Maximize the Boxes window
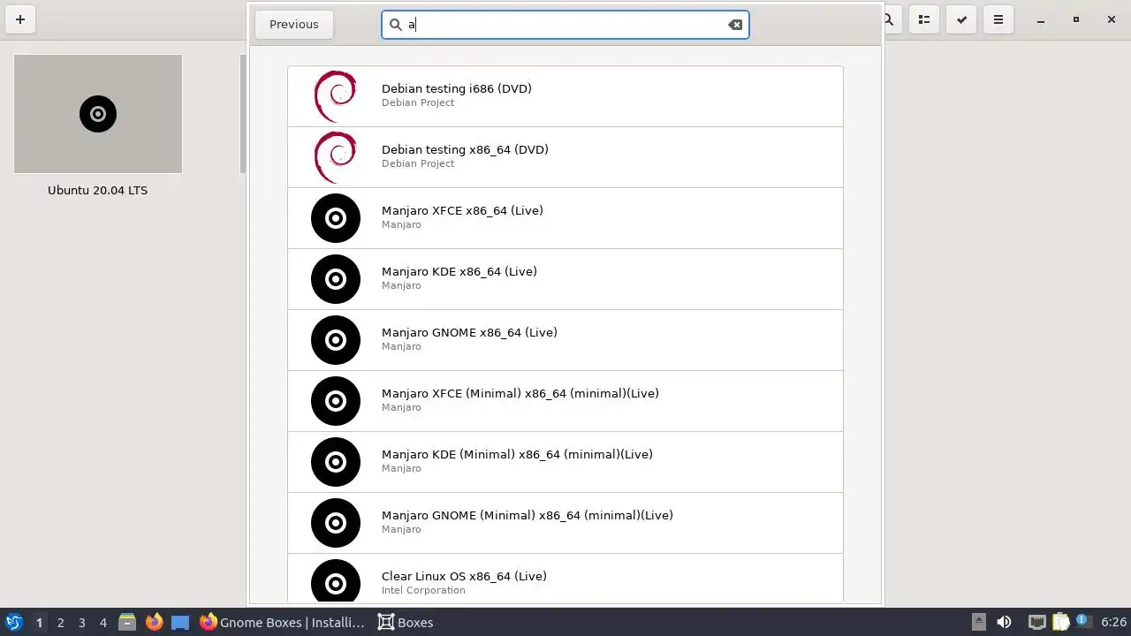Viewport: 1131px width, 636px height. tap(1076, 19)
